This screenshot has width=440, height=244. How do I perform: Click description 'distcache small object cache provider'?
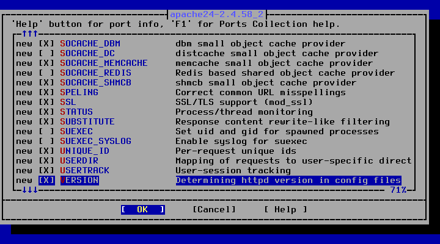click(277, 54)
